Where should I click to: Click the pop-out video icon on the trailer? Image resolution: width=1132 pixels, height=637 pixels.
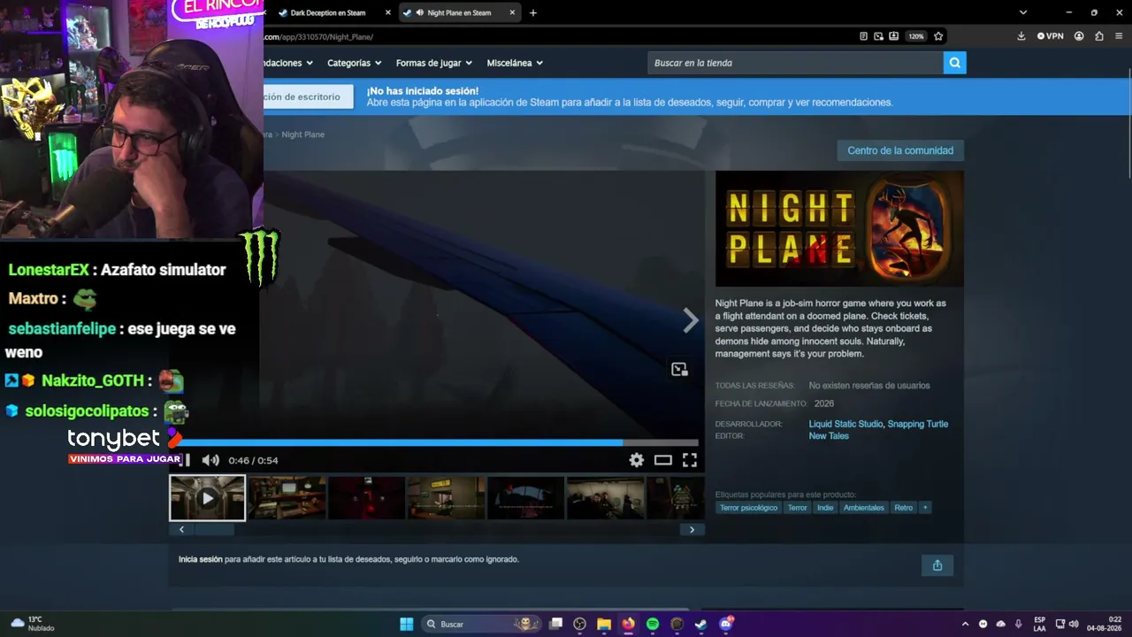pos(679,369)
